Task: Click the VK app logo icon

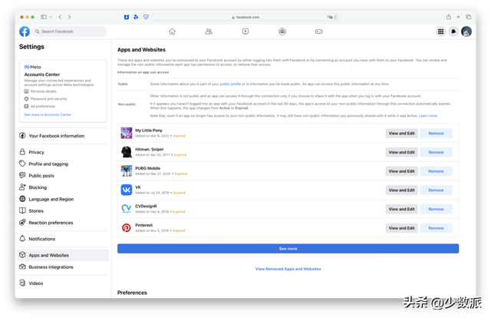Action: pyautogui.click(x=127, y=190)
